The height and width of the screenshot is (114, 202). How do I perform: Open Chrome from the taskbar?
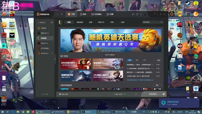coord(23,112)
